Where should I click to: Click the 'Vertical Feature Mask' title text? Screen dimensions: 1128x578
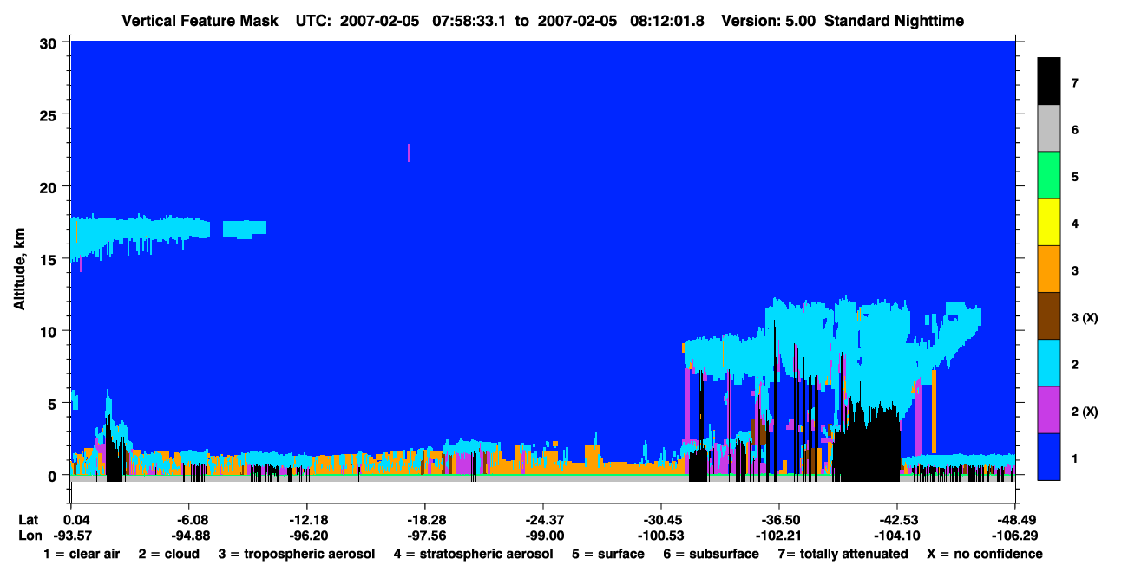(201, 21)
